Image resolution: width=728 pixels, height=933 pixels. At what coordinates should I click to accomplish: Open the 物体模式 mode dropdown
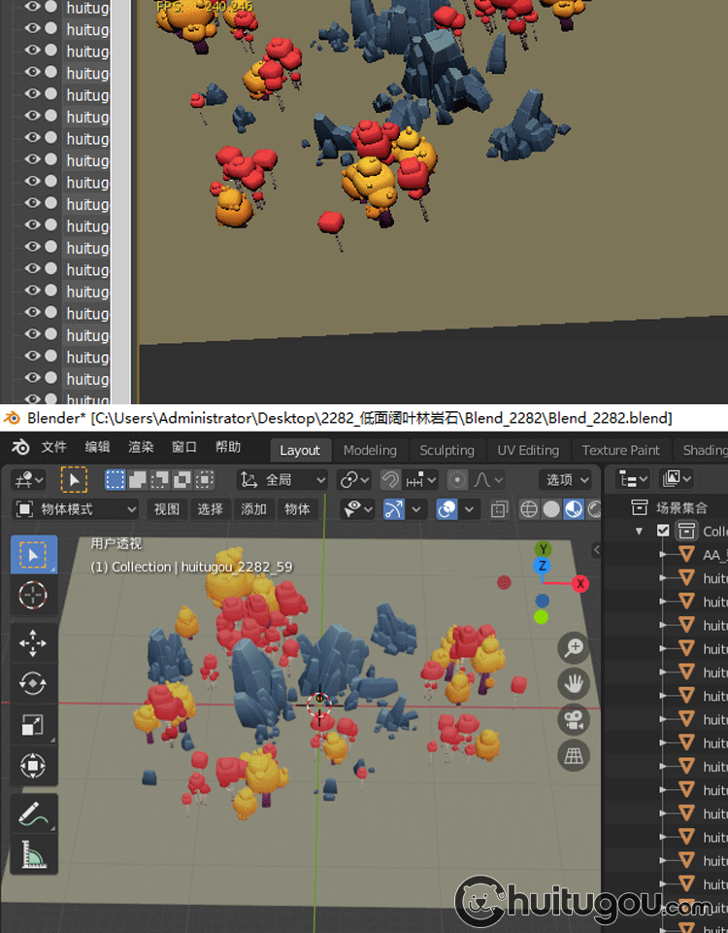click(76, 509)
